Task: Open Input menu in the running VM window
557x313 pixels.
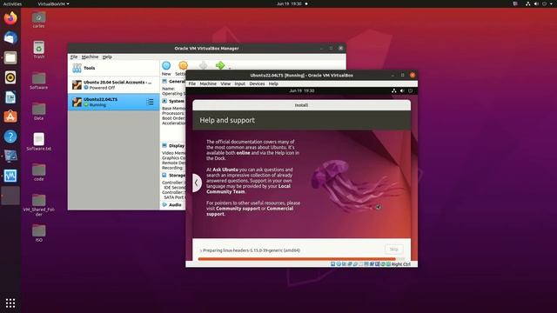Action: pyautogui.click(x=240, y=83)
